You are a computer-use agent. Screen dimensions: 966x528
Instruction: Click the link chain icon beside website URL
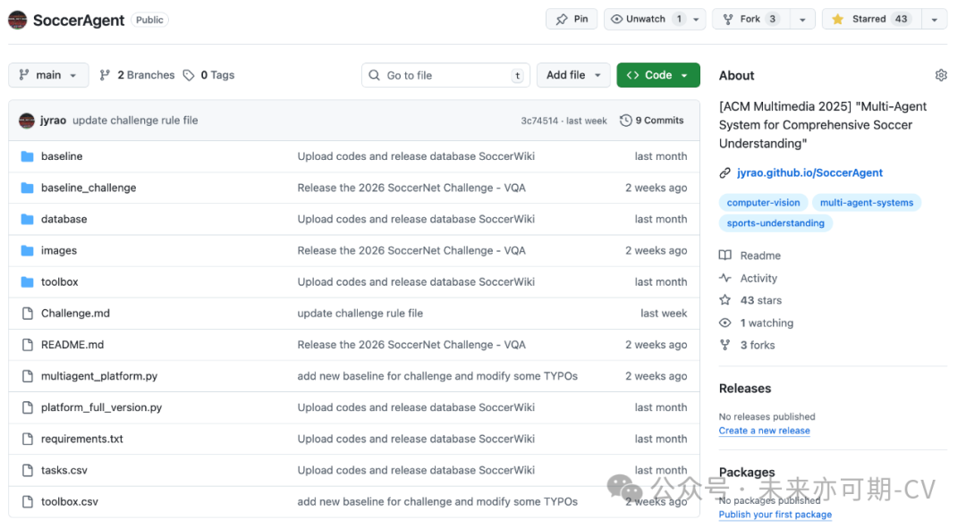tap(725, 173)
